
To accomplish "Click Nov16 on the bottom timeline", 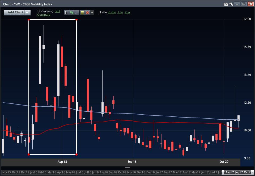I will pos(131,172).
